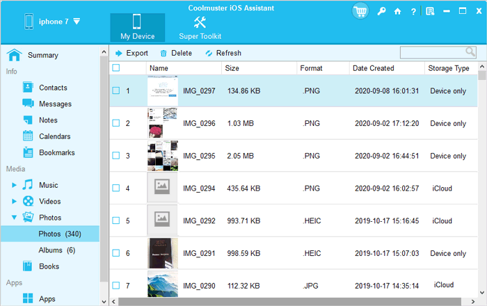Click the sidebar scroll up arrow
The width and height of the screenshot is (487, 306).
(x=104, y=52)
